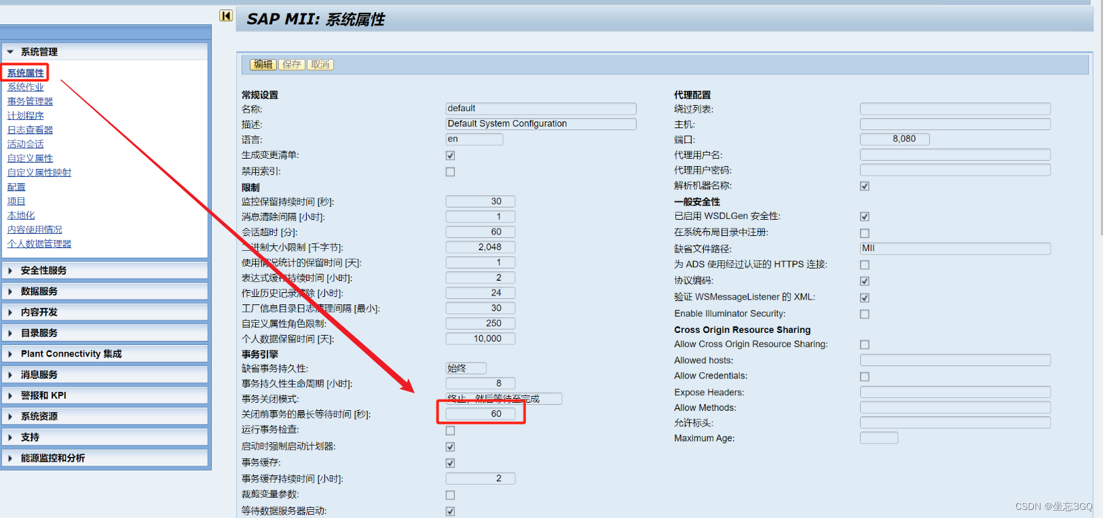Toggle the 启动时强制启动计划器 checkbox
This screenshot has width=1103, height=518.
pos(450,447)
